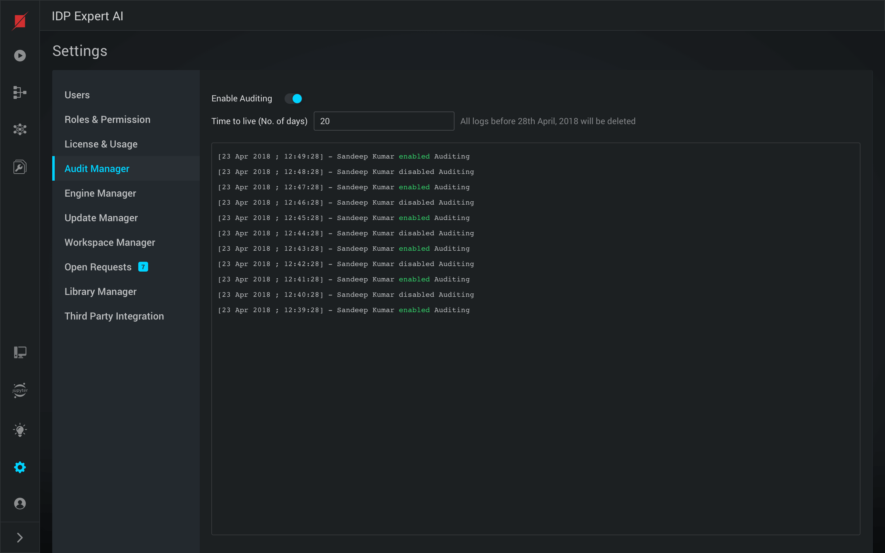Click the monitor dashboard icon in sidebar
885x553 pixels.
point(20,352)
